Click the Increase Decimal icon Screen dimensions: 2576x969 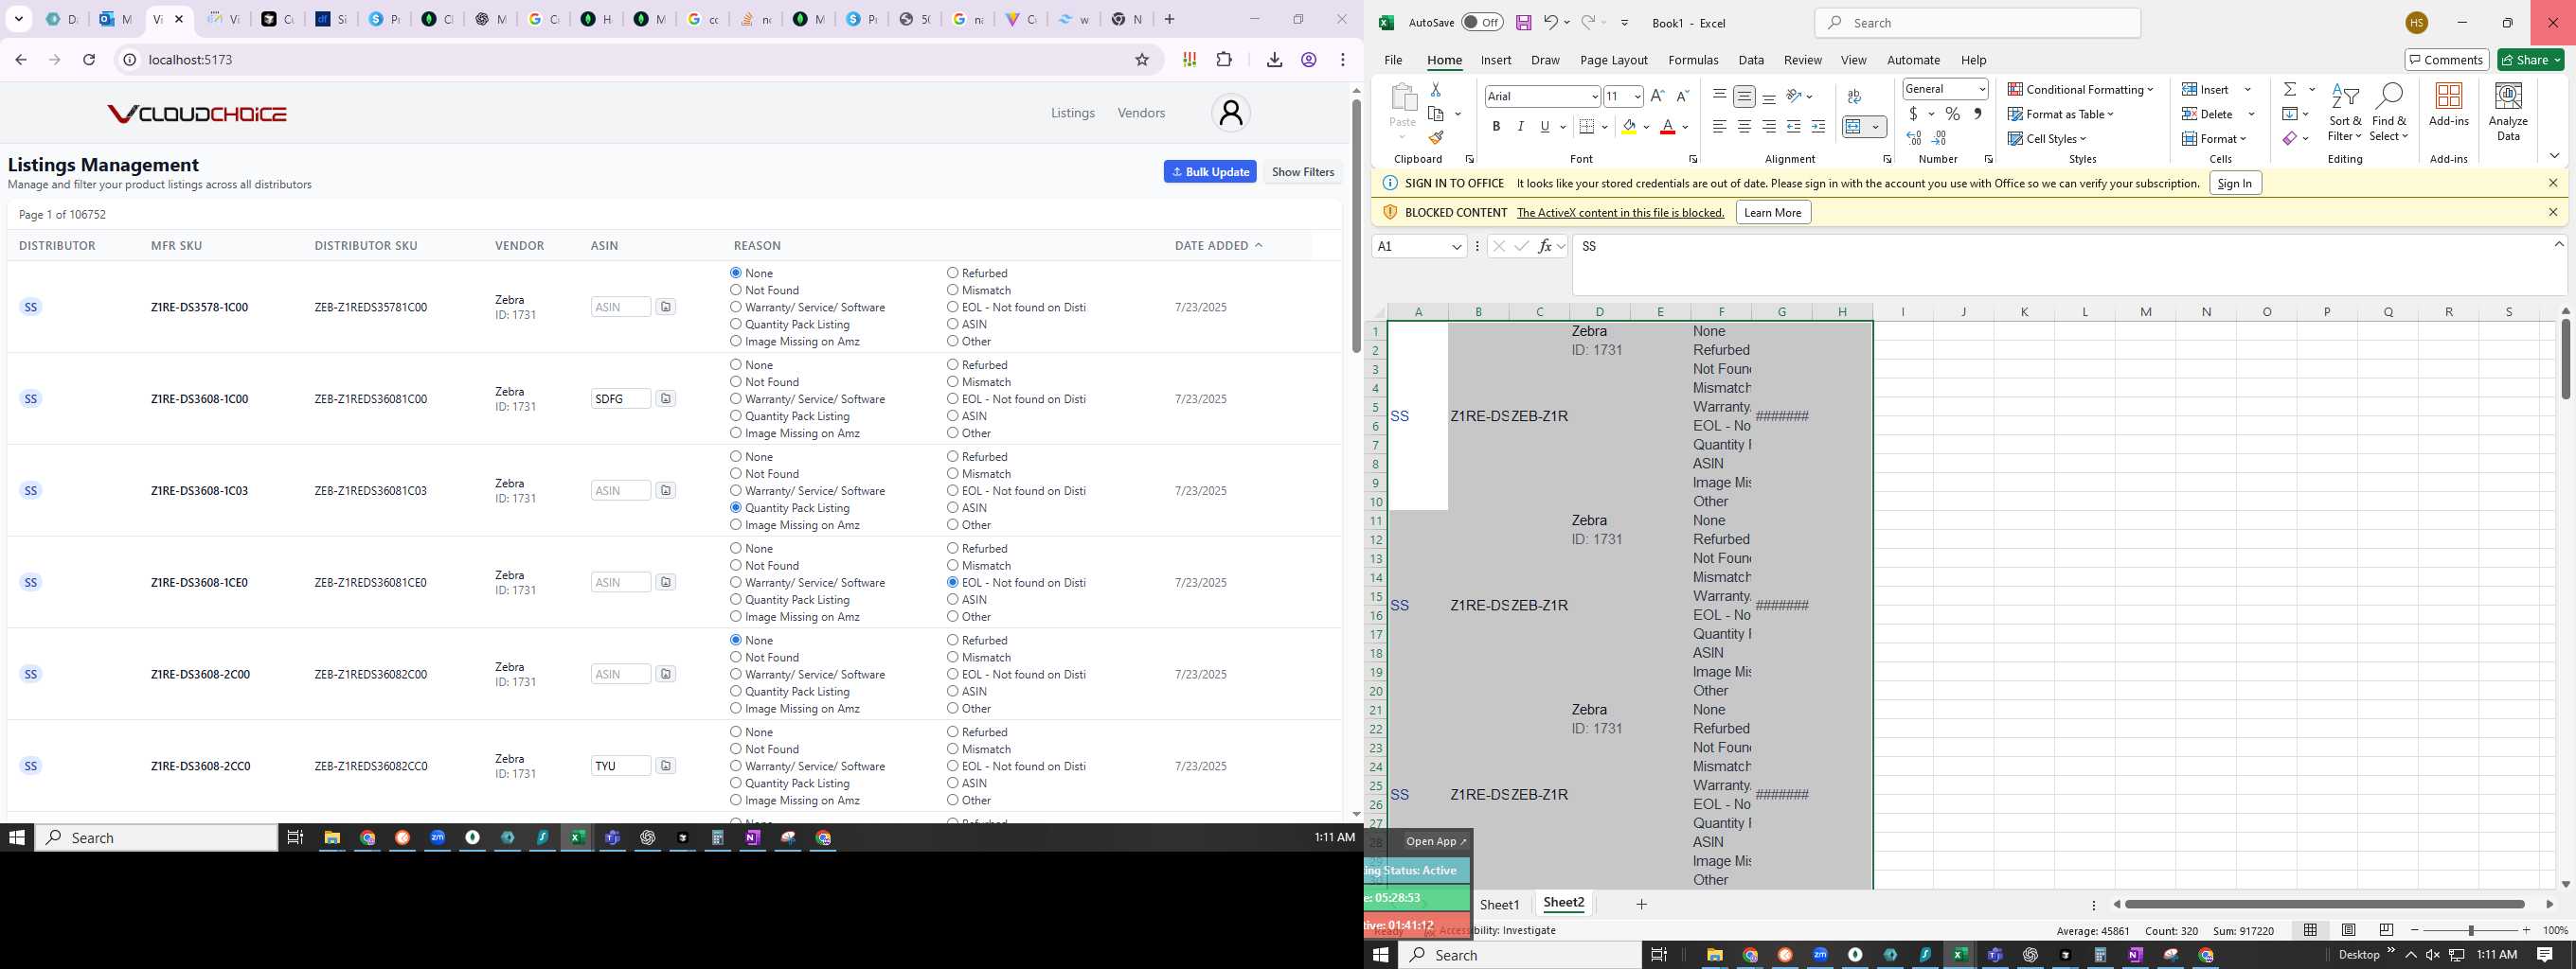(x=1914, y=138)
